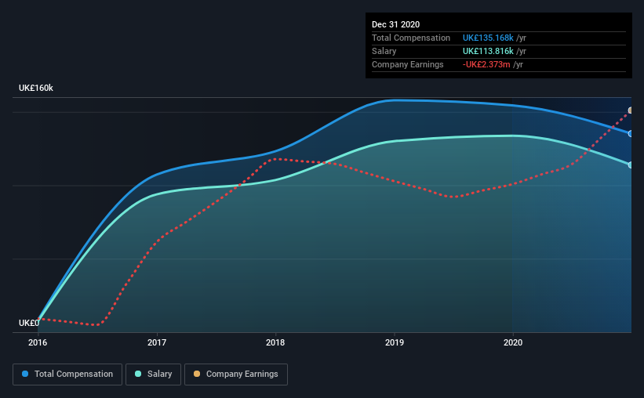Click the 2018 x-axis label
This screenshot has width=644, height=398.
pos(275,342)
